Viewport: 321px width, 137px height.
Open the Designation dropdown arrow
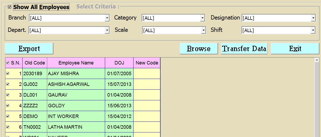(313, 18)
